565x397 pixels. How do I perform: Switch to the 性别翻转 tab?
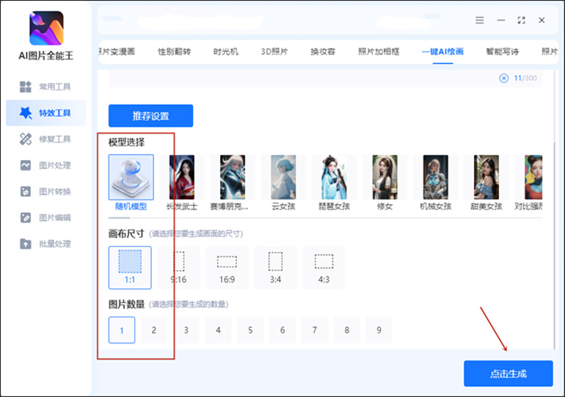click(175, 51)
